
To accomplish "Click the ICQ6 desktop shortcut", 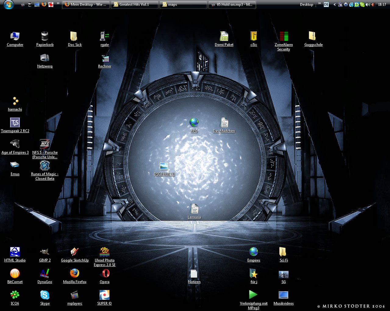I will (x=15, y=295).
